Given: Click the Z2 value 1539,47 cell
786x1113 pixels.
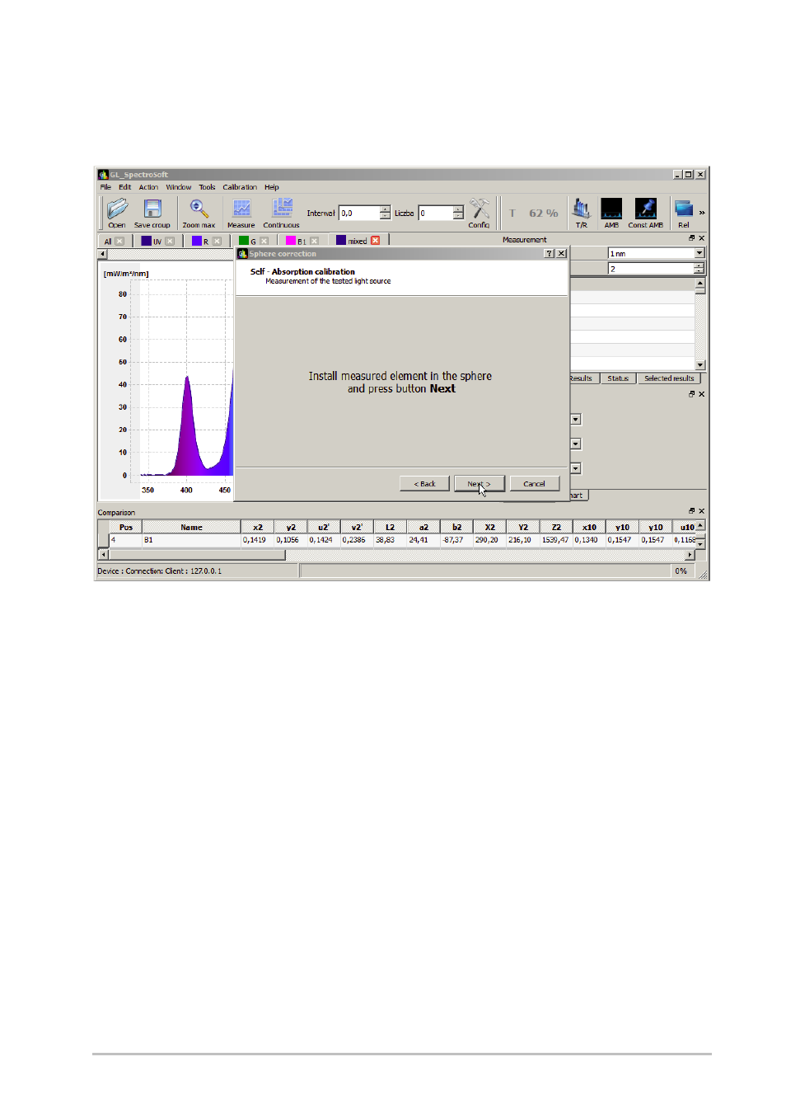Looking at the screenshot, I should pyautogui.click(x=555, y=540).
